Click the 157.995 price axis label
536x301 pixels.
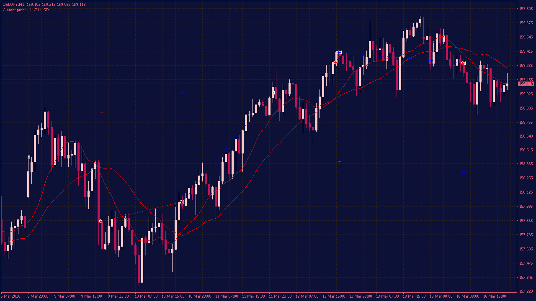coord(526,207)
